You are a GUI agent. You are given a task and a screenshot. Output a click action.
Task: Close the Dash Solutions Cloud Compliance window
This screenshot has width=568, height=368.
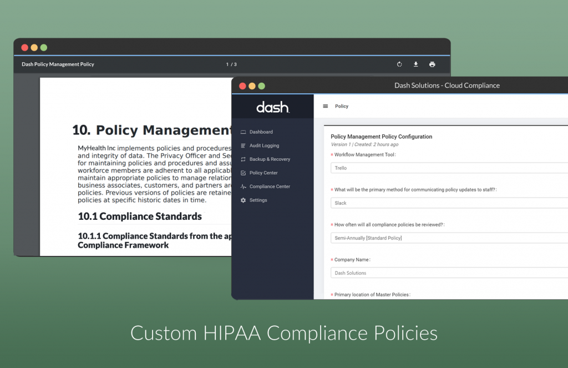coord(243,86)
